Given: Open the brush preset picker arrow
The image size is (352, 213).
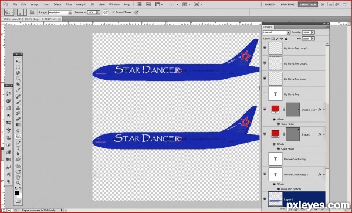Looking at the screenshot, I should (25, 12).
